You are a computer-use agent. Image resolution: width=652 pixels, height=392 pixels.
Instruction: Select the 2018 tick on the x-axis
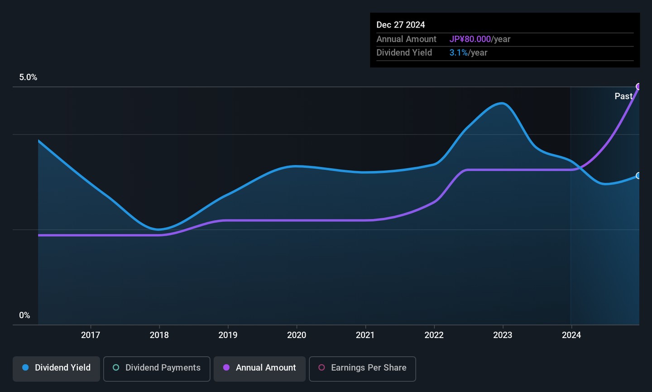coord(159,335)
